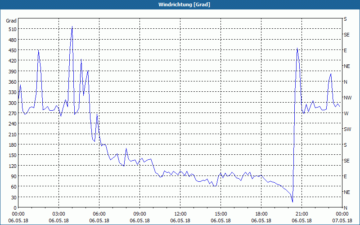Select the 06.05.18 date under 21:00
Image resolution: width=360 pixels, height=225 pixels.
click(x=301, y=220)
